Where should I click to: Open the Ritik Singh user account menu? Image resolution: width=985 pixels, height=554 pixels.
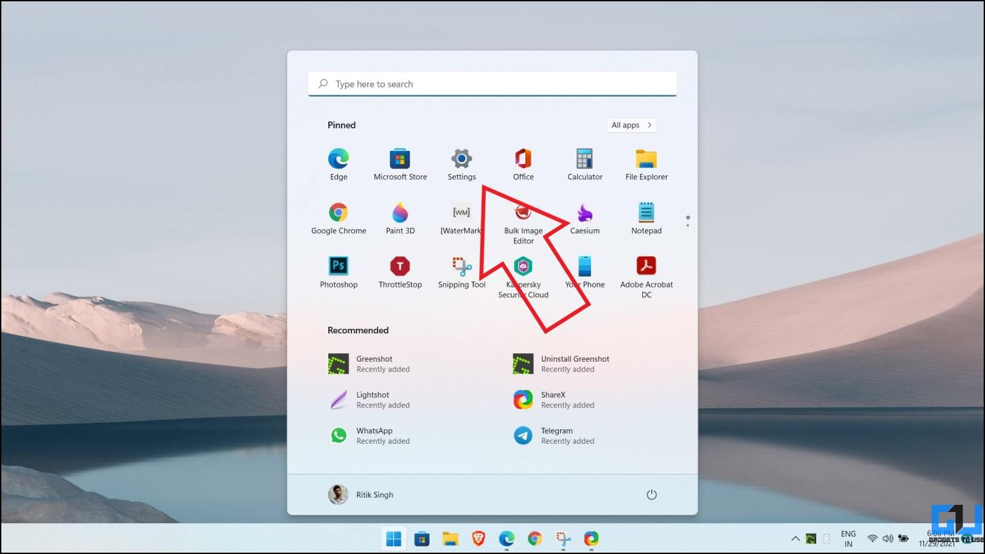(361, 495)
